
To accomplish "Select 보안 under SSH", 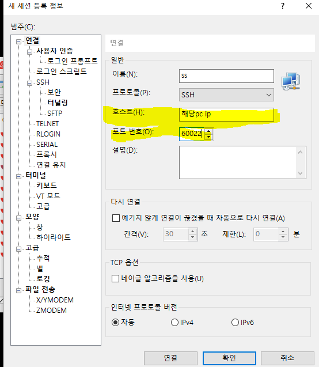I will (x=54, y=92).
